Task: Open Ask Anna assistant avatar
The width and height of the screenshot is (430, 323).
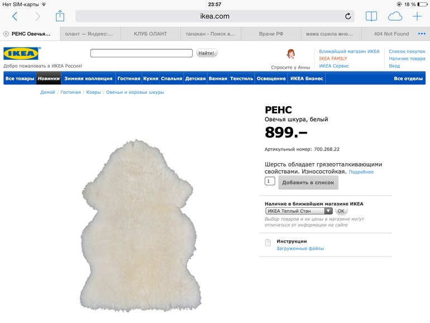Action: pos(291,54)
